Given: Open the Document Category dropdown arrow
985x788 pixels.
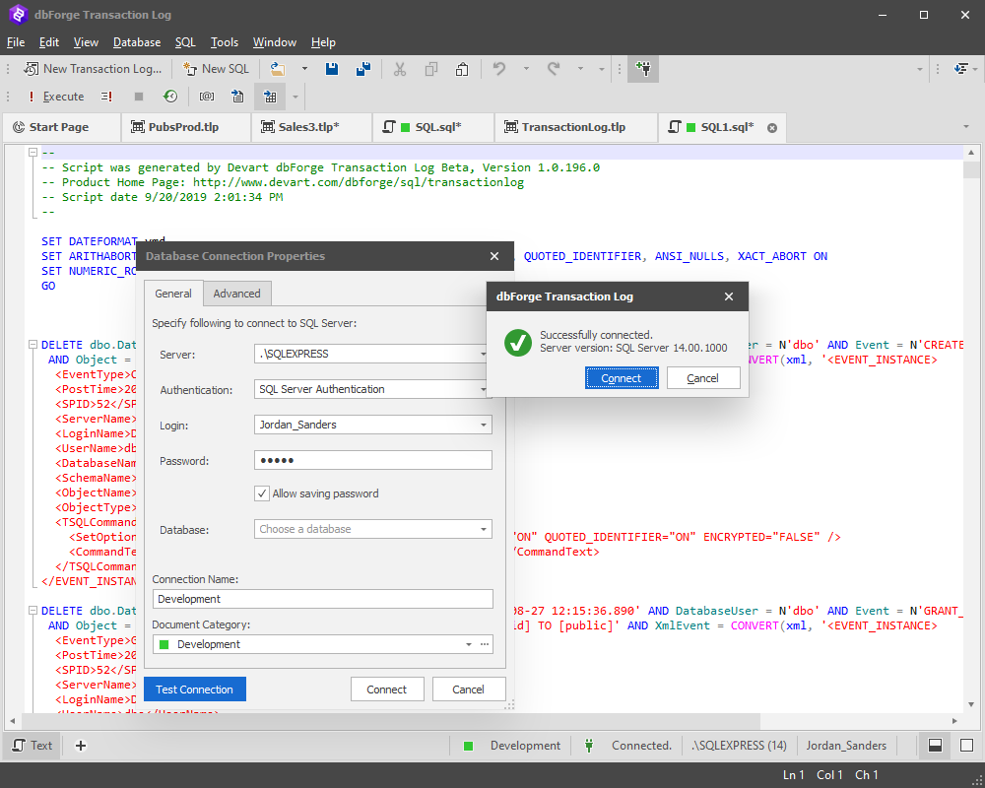Looking at the screenshot, I should (469, 645).
